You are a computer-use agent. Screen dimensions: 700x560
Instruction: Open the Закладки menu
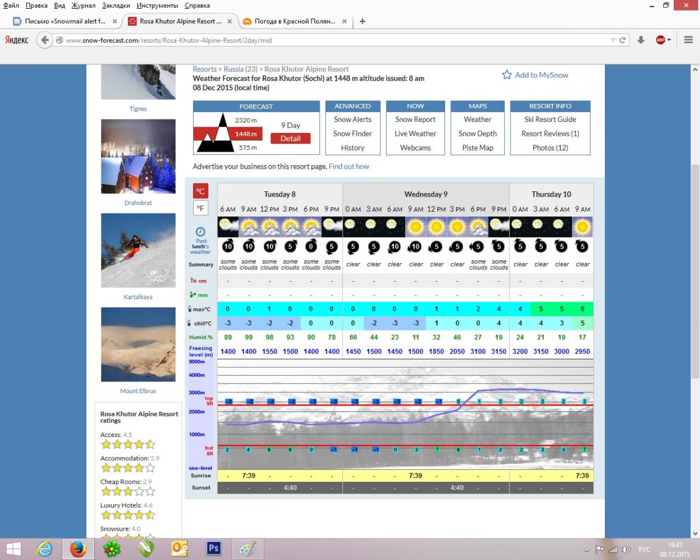click(116, 5)
